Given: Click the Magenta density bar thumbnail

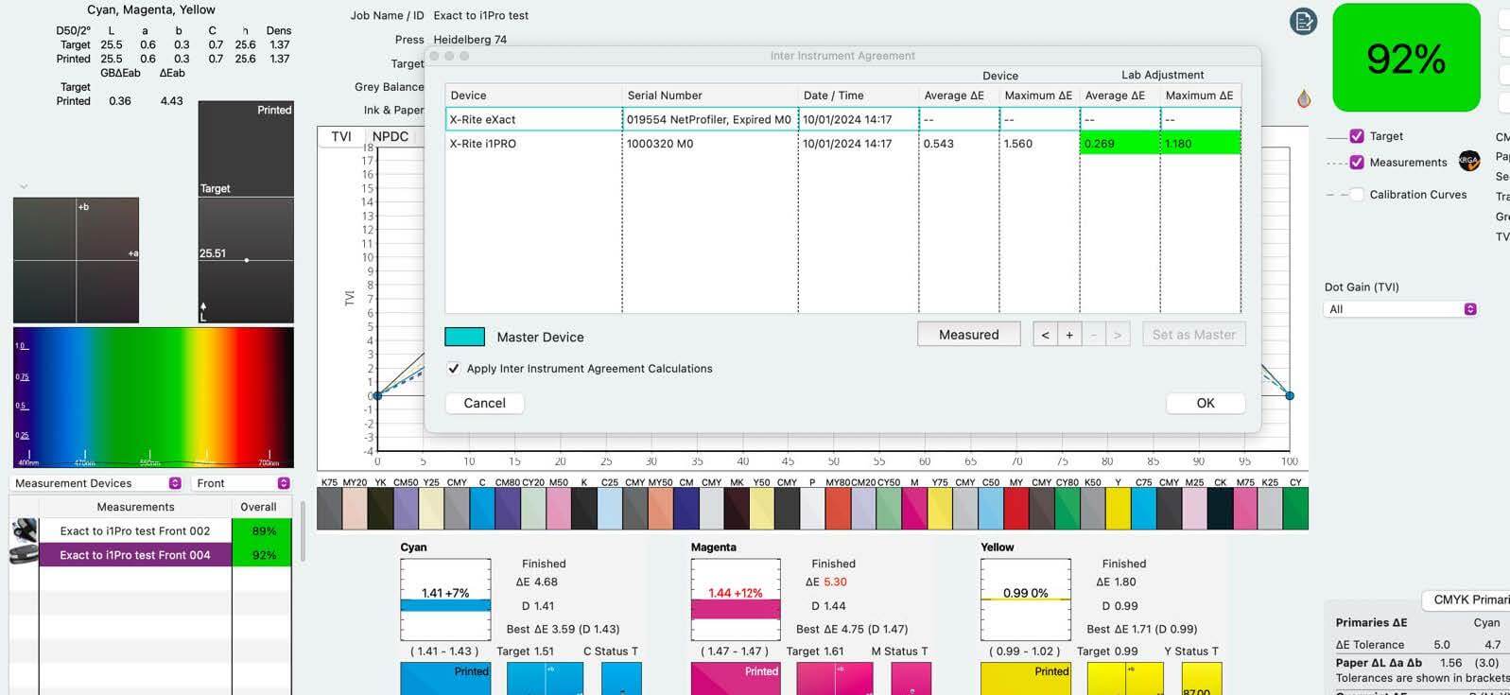Looking at the screenshot, I should tap(736, 599).
